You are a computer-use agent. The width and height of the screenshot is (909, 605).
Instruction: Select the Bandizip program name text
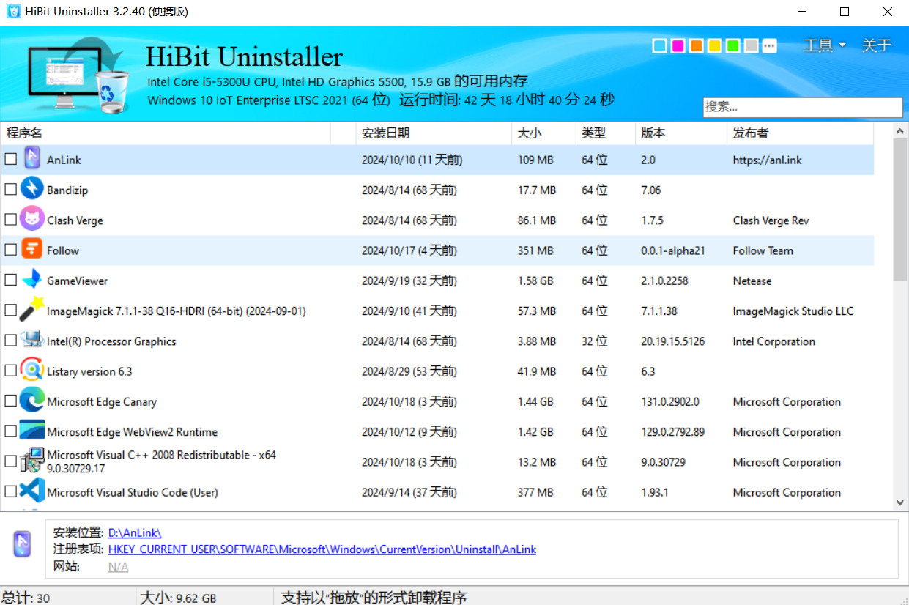(67, 190)
